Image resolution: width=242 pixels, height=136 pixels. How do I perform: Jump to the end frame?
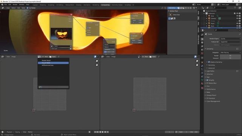(x=108, y=132)
